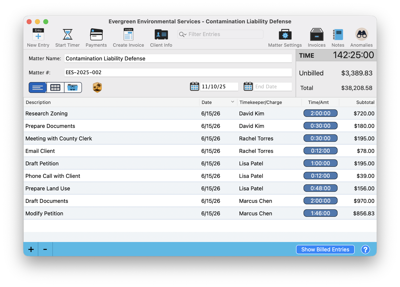Click Show Billed Entries button

325,249
